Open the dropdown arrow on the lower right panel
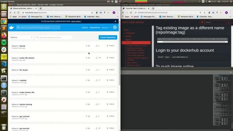This screenshot has height=131, width=233. [x=231, y=72]
